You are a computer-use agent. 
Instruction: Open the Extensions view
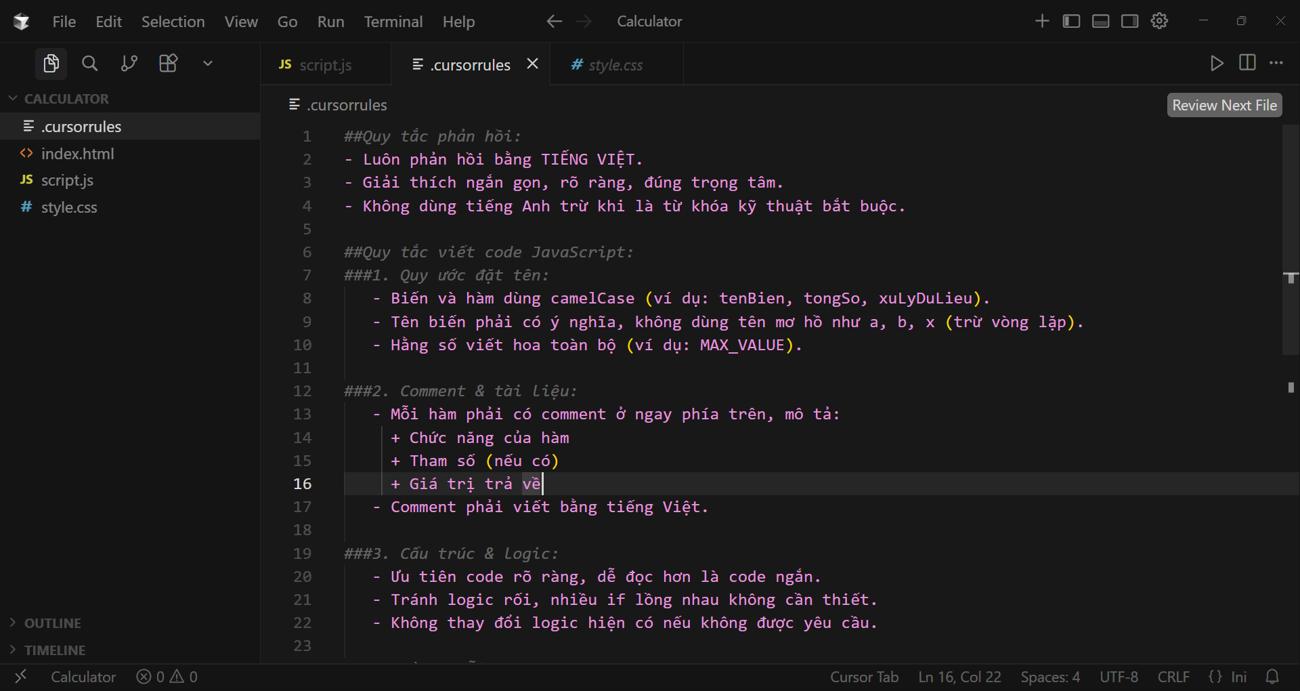168,63
